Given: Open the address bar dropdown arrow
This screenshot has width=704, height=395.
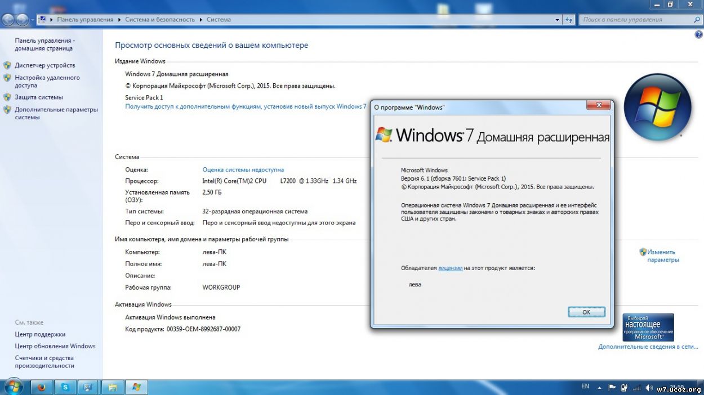Looking at the screenshot, I should click(x=558, y=19).
